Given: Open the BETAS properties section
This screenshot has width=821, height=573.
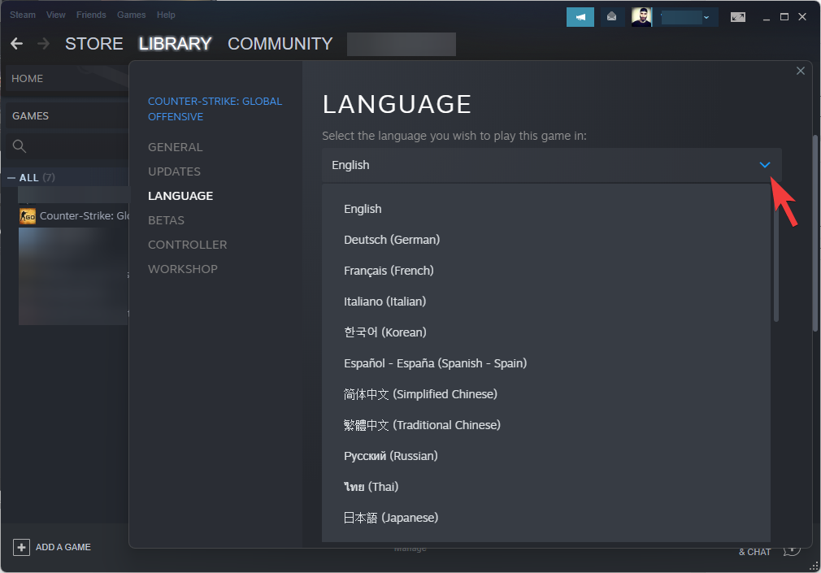Looking at the screenshot, I should (x=166, y=220).
